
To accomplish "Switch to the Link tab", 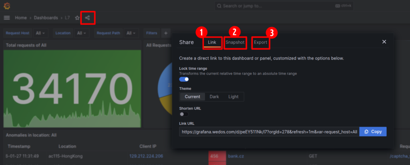I will point(212,42).
